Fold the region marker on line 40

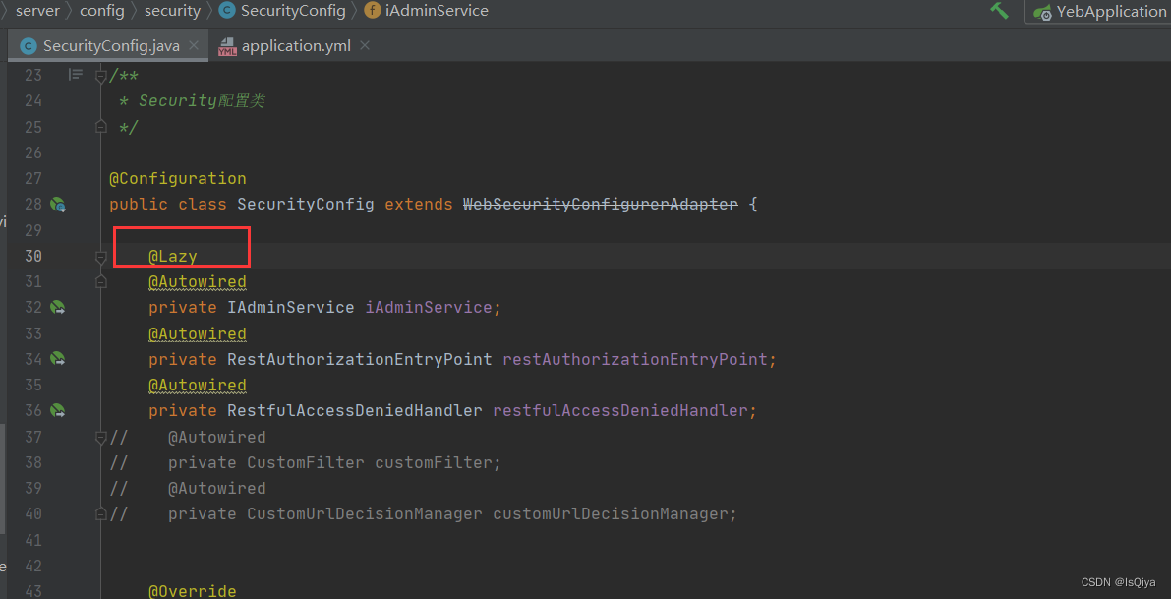(101, 512)
